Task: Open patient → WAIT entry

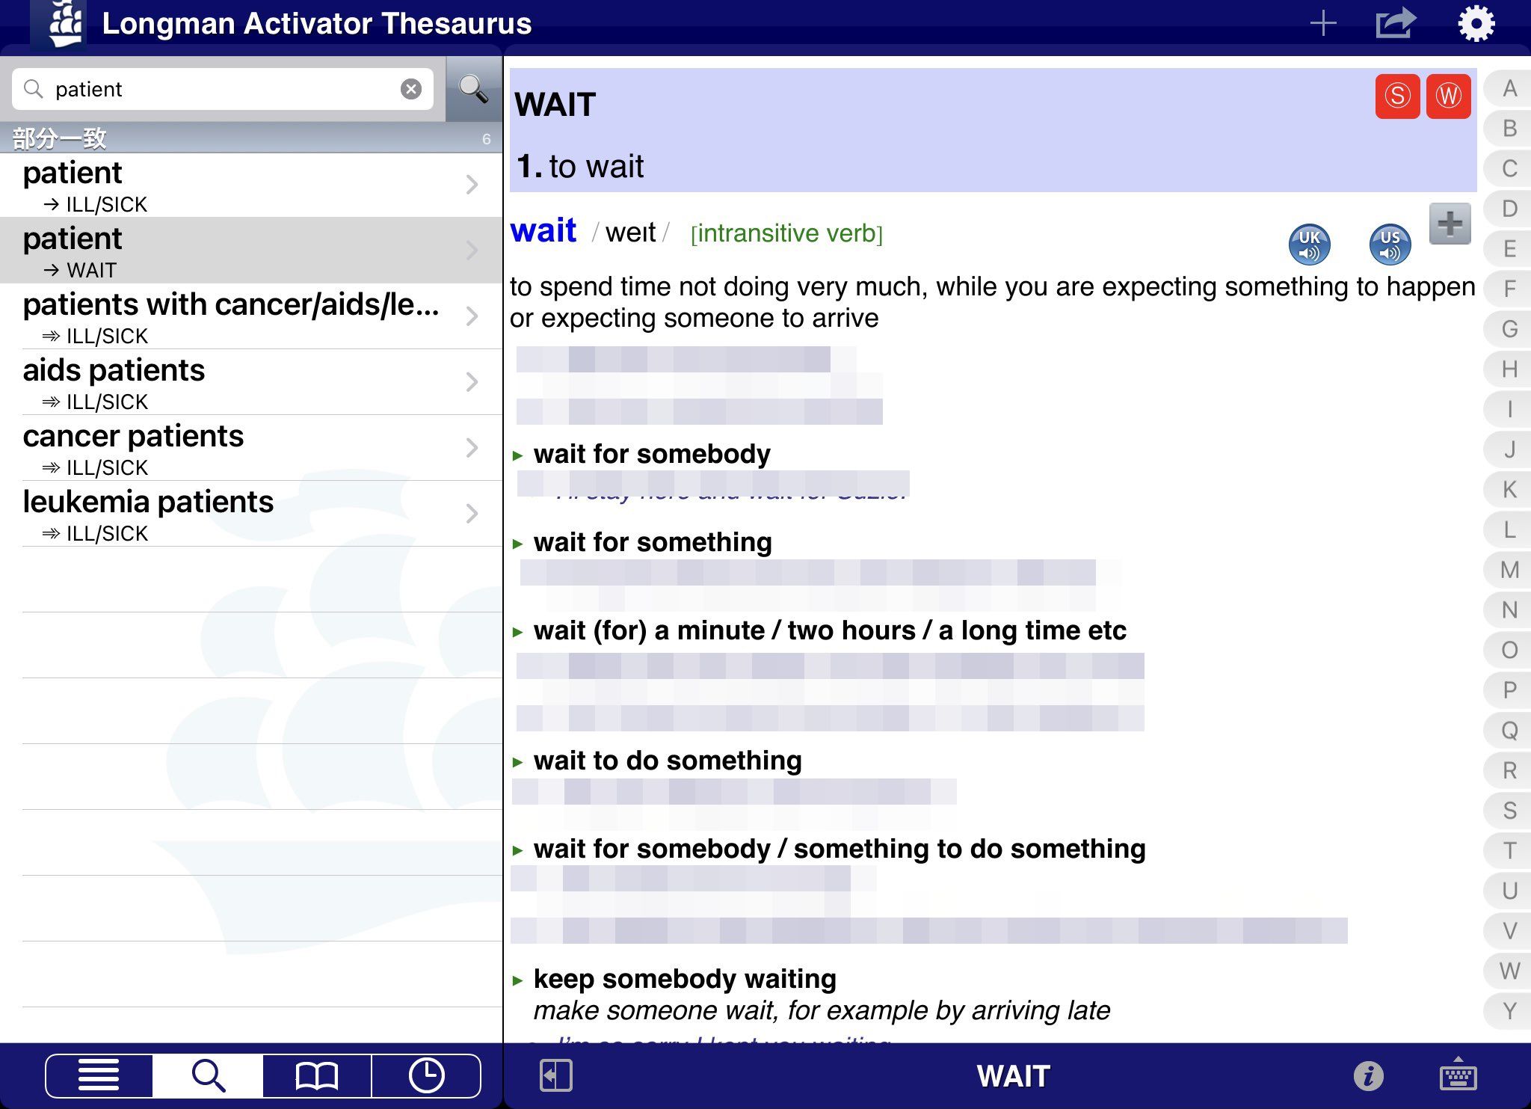Action: [x=251, y=251]
